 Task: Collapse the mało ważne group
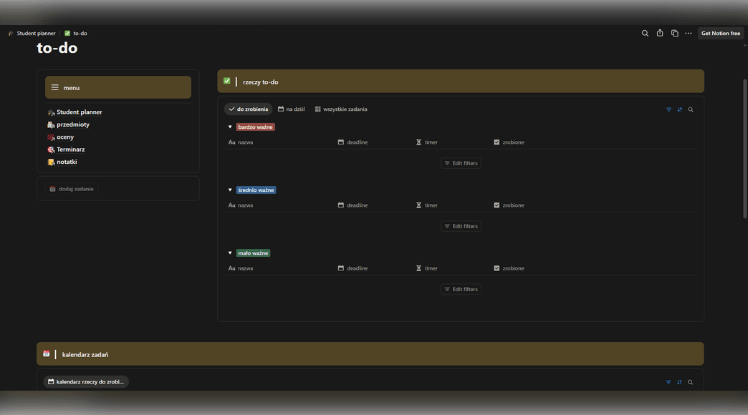point(230,253)
